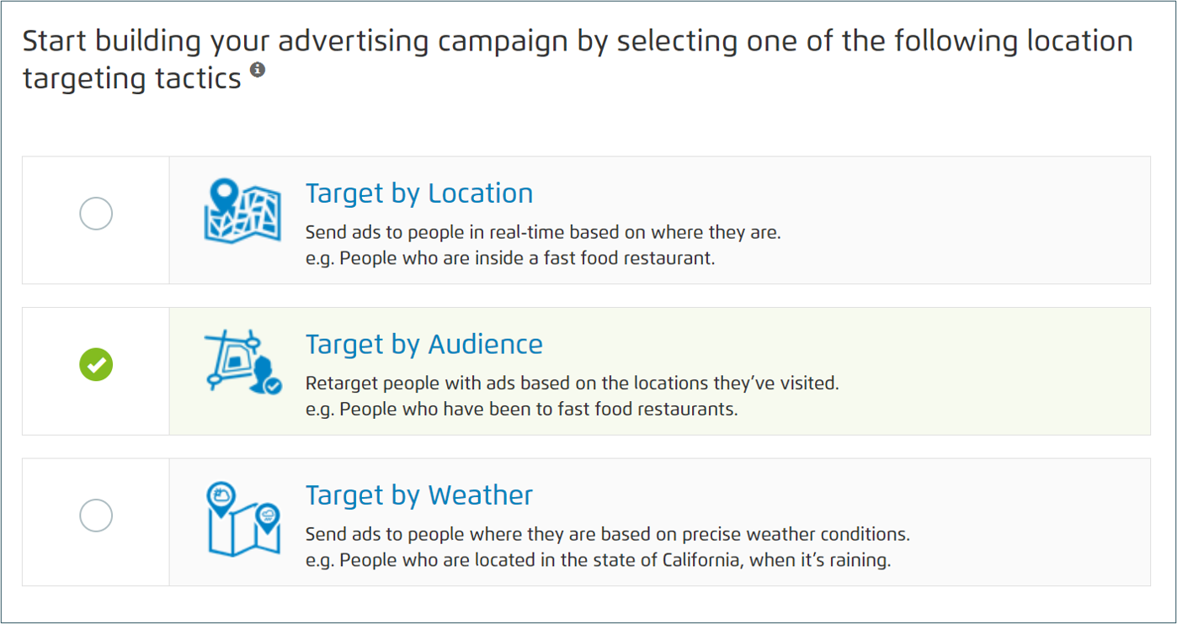1177x624 pixels.
Task: Click the location pin atop the Location map icon
Action: (x=222, y=196)
